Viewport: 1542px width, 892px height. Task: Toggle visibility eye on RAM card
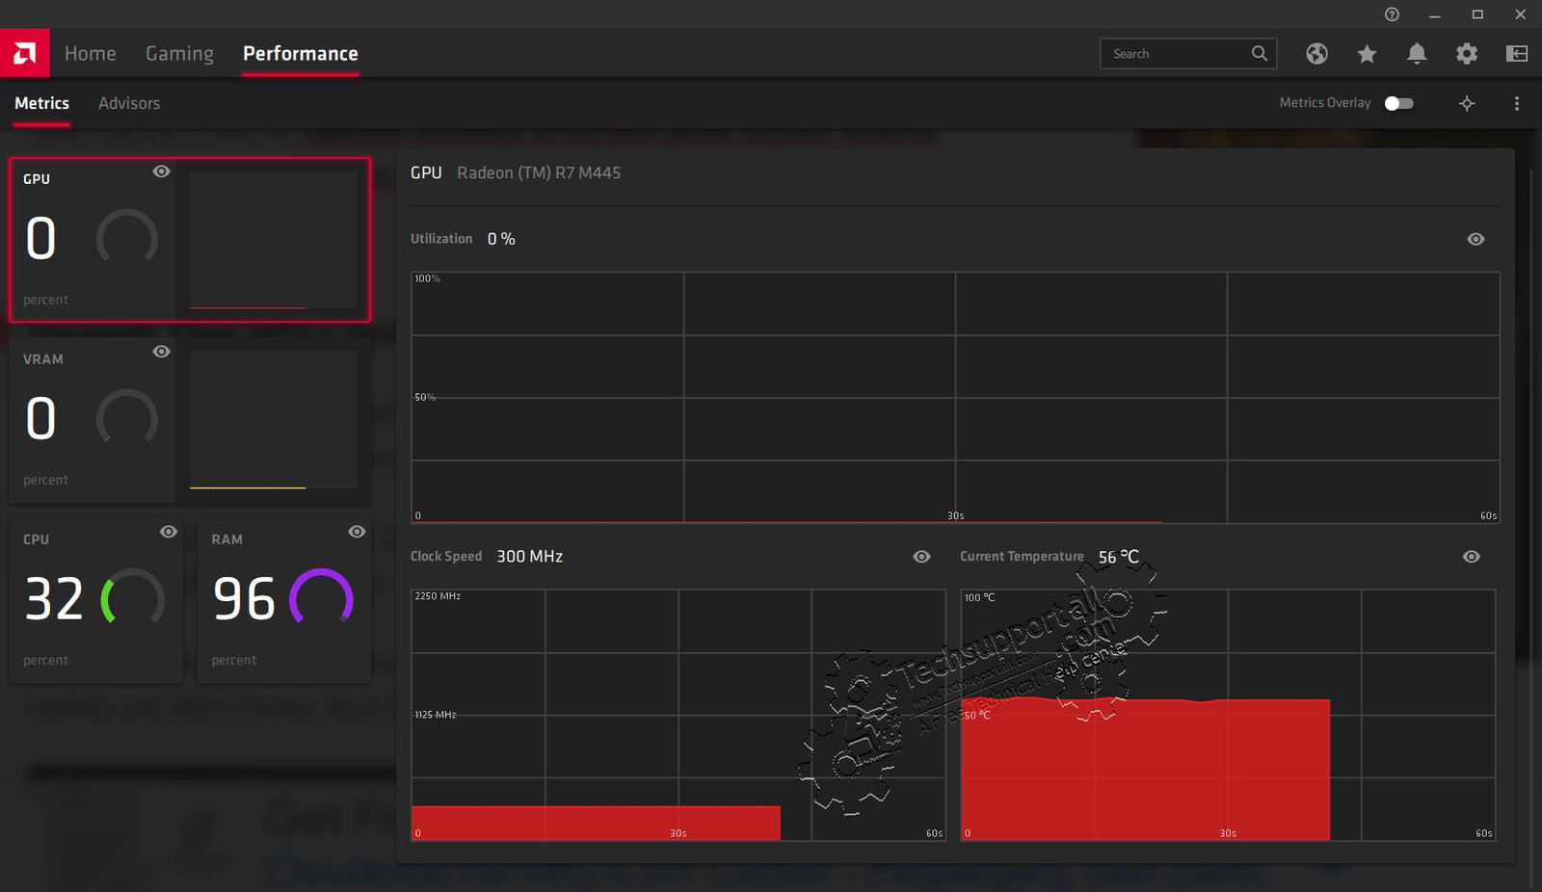[x=357, y=532]
